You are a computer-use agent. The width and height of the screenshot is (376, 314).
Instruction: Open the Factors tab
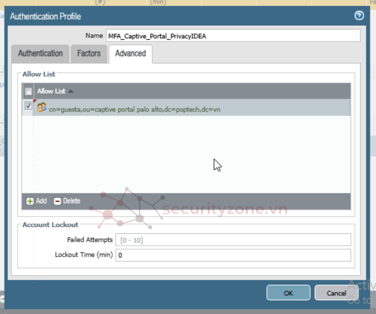click(89, 53)
